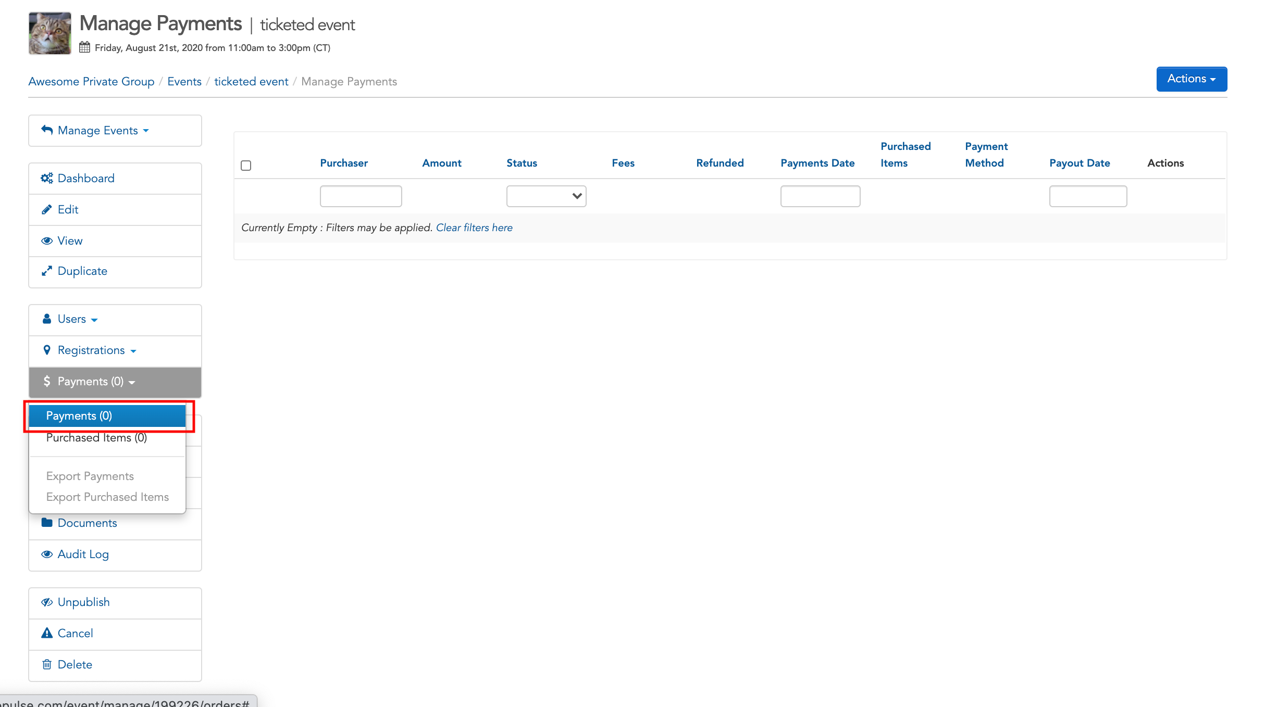Click the calendar icon beside the event date
Viewport: 1265px width, 707px height.
coord(84,47)
